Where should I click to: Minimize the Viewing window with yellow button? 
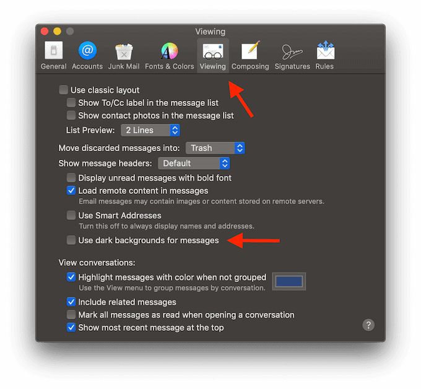57,32
